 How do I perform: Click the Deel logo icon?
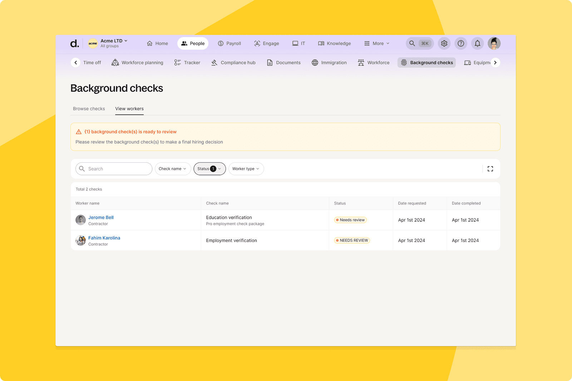pos(74,44)
